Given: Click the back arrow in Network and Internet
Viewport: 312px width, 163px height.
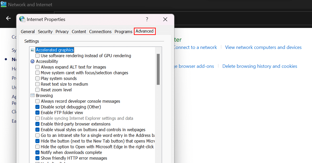Looking at the screenshot, I should (9, 18).
